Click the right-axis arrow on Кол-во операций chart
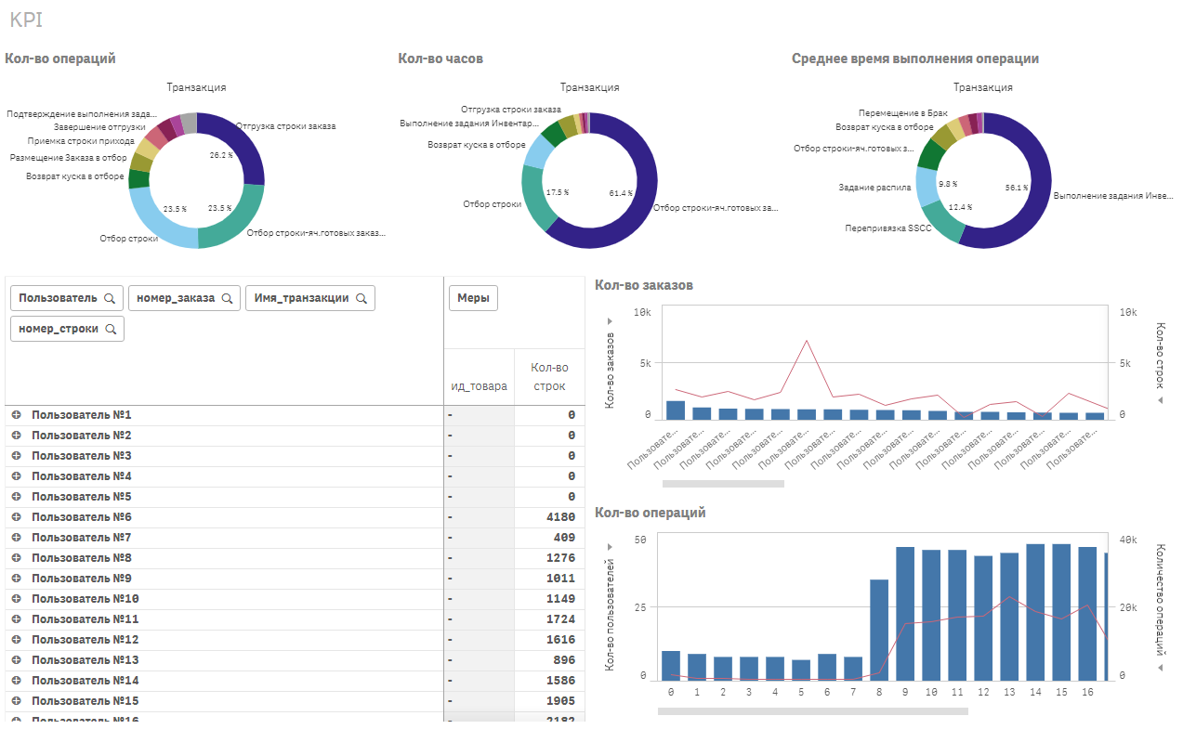 tap(1161, 667)
